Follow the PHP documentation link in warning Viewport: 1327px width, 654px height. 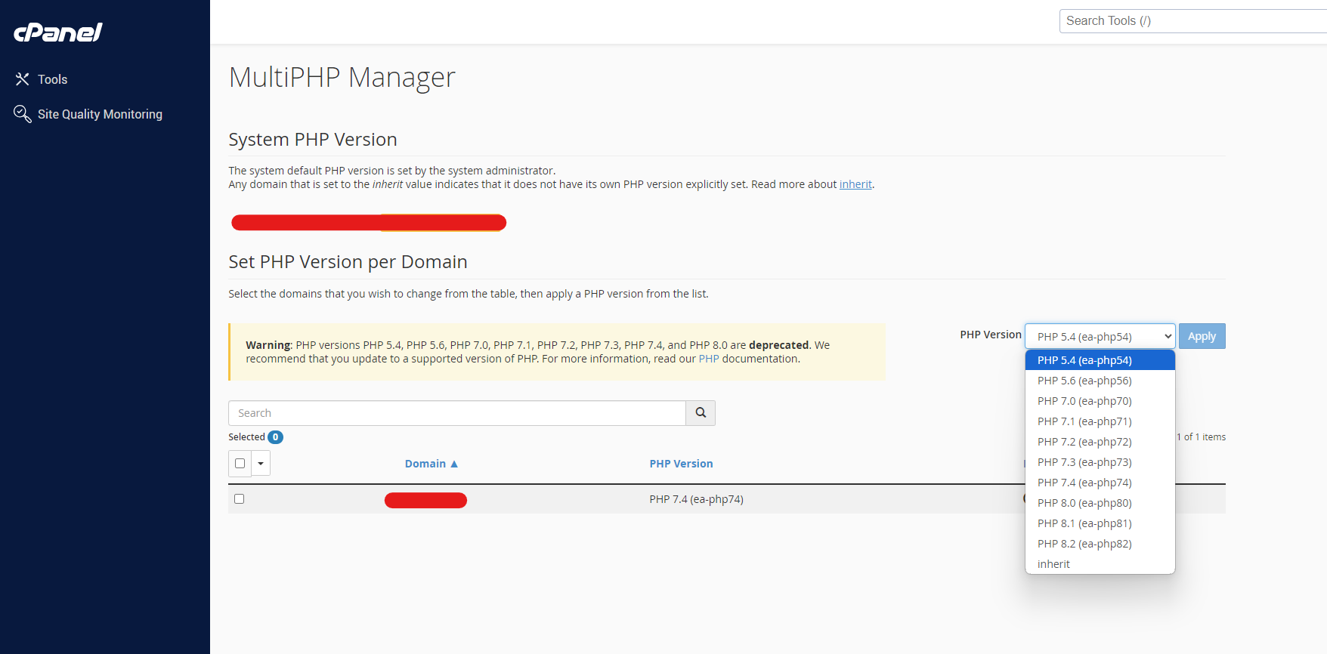click(709, 359)
